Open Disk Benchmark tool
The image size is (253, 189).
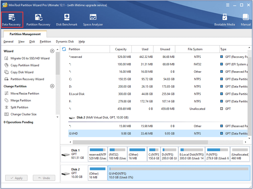coord(67,20)
